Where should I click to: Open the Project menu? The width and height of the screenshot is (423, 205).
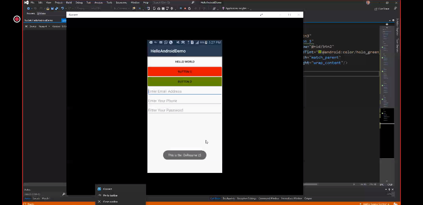click(x=59, y=3)
